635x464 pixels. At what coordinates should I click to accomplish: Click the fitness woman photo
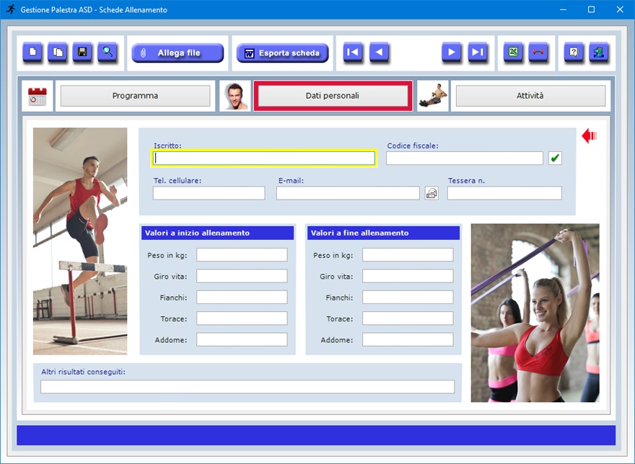coord(535,313)
